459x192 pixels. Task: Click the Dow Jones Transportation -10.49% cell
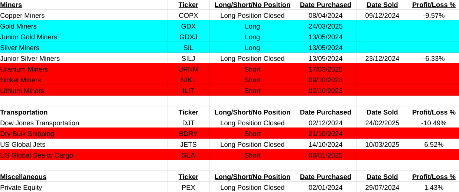pos(433,123)
